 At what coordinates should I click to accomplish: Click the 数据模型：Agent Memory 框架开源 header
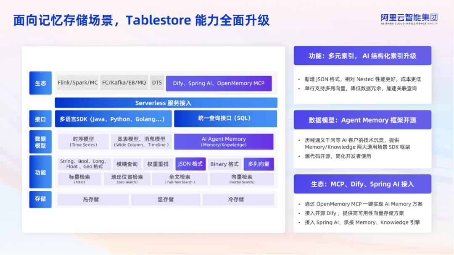click(x=362, y=120)
